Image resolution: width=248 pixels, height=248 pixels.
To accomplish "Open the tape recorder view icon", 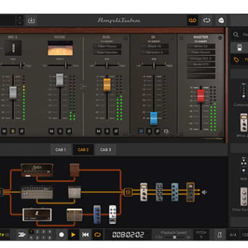I will point(192,20).
